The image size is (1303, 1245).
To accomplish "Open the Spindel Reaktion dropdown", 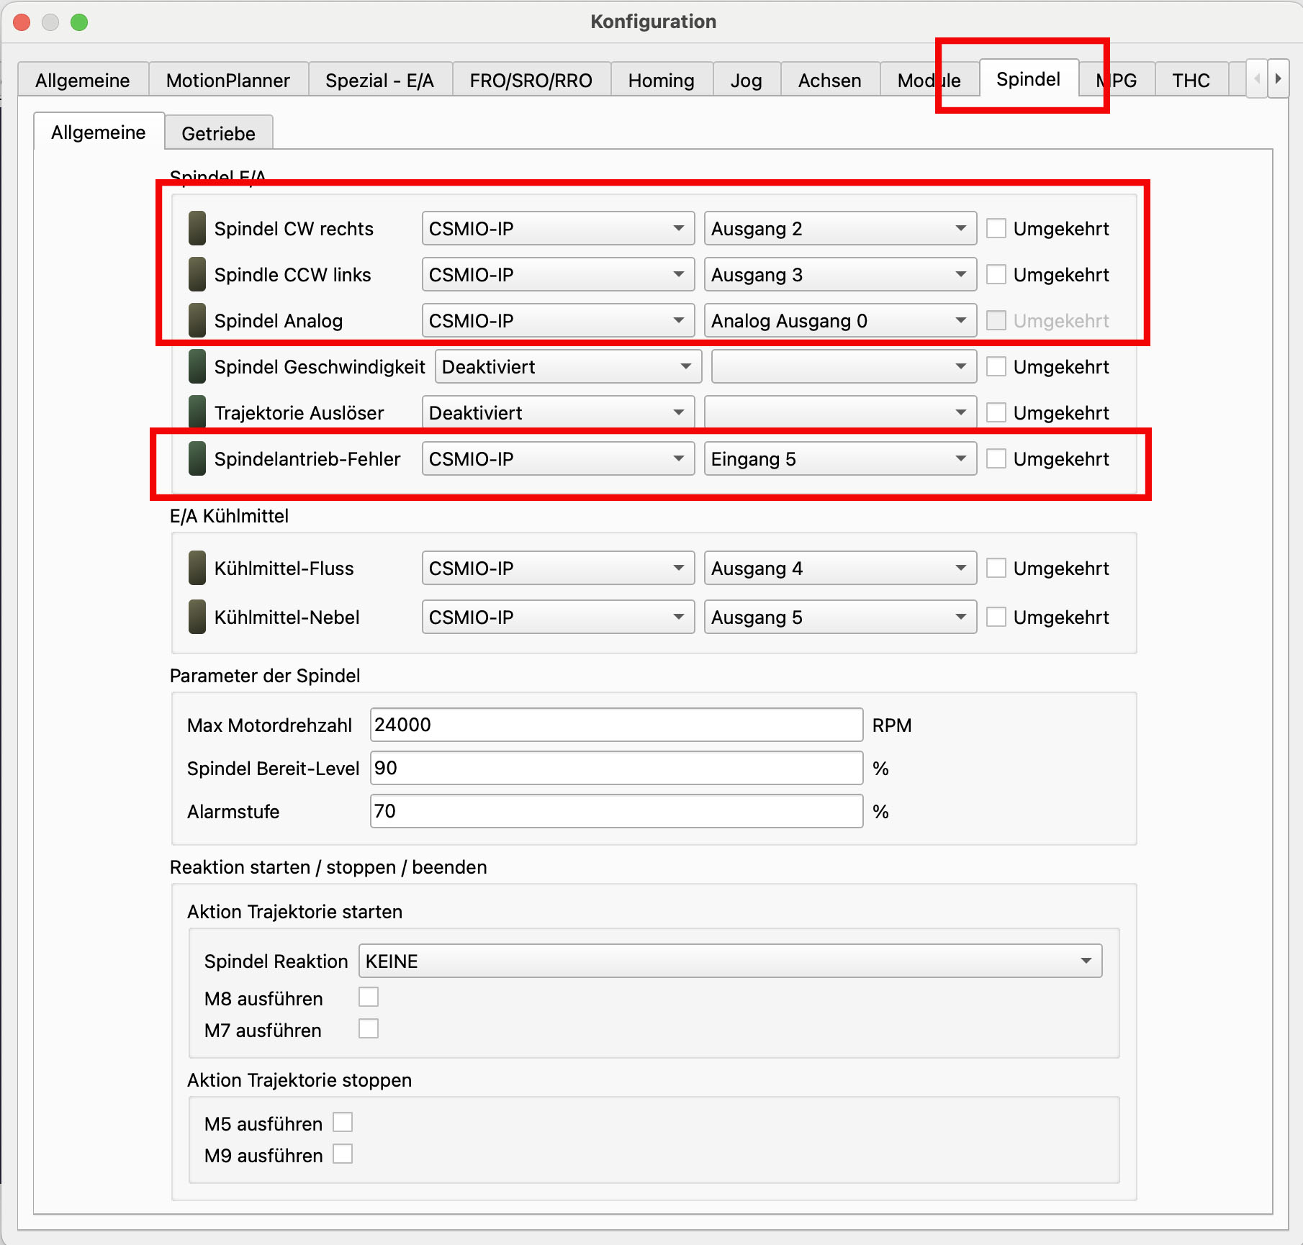I will point(729,961).
